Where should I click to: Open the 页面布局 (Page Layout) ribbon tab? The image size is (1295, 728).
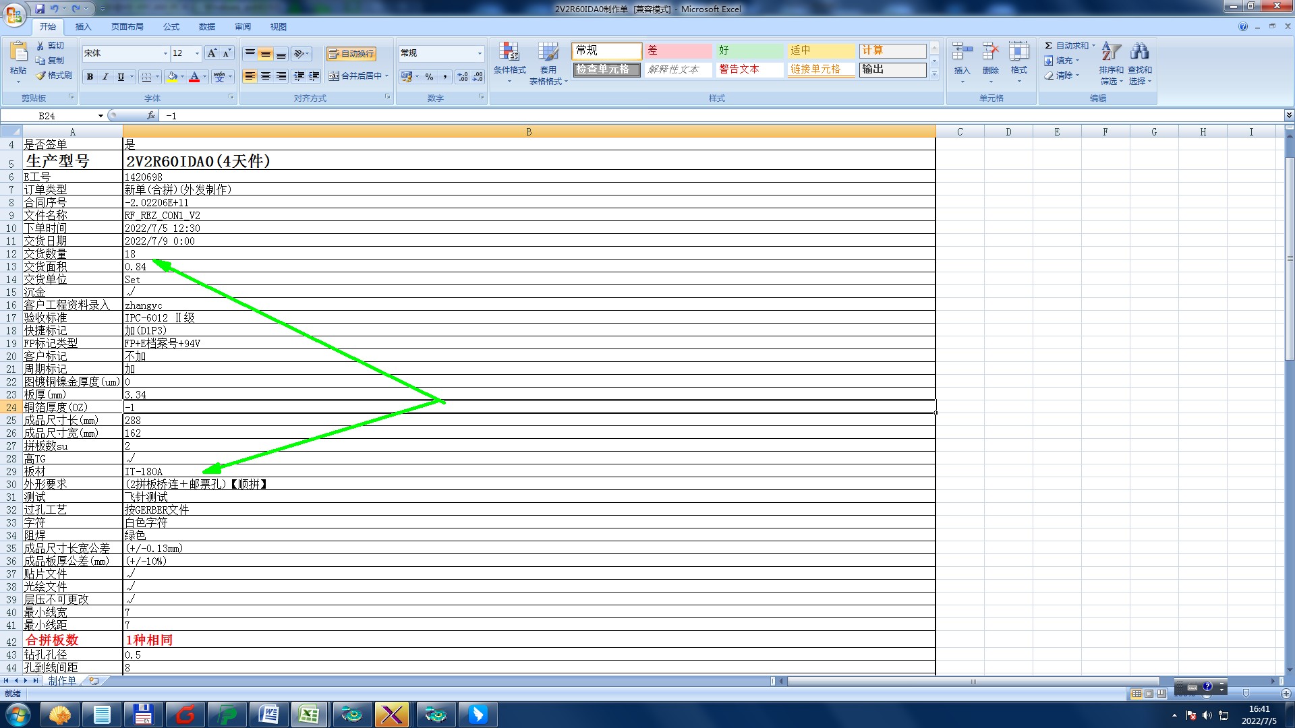tap(127, 27)
